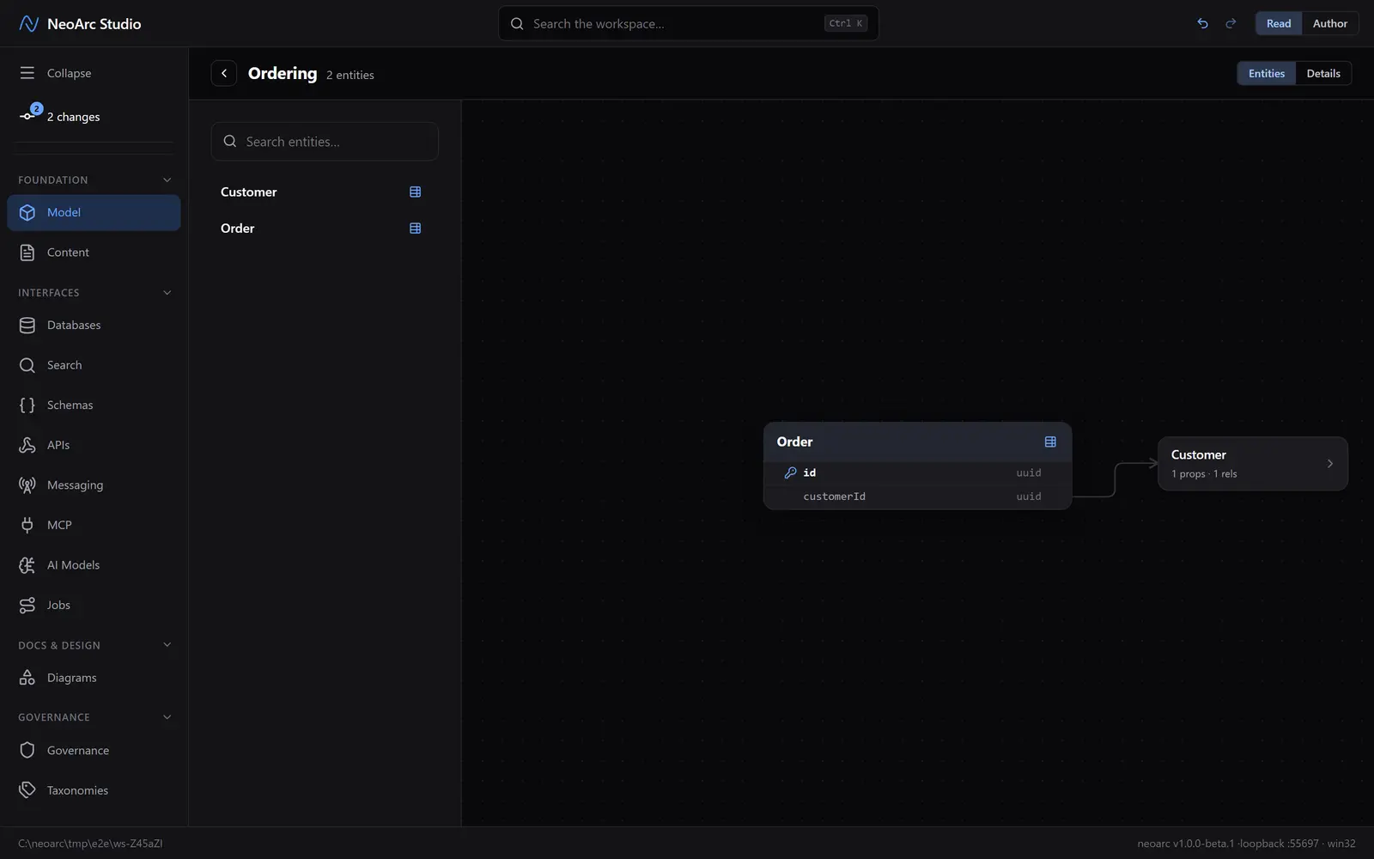Open Jobs in the sidebar

[x=94, y=605]
